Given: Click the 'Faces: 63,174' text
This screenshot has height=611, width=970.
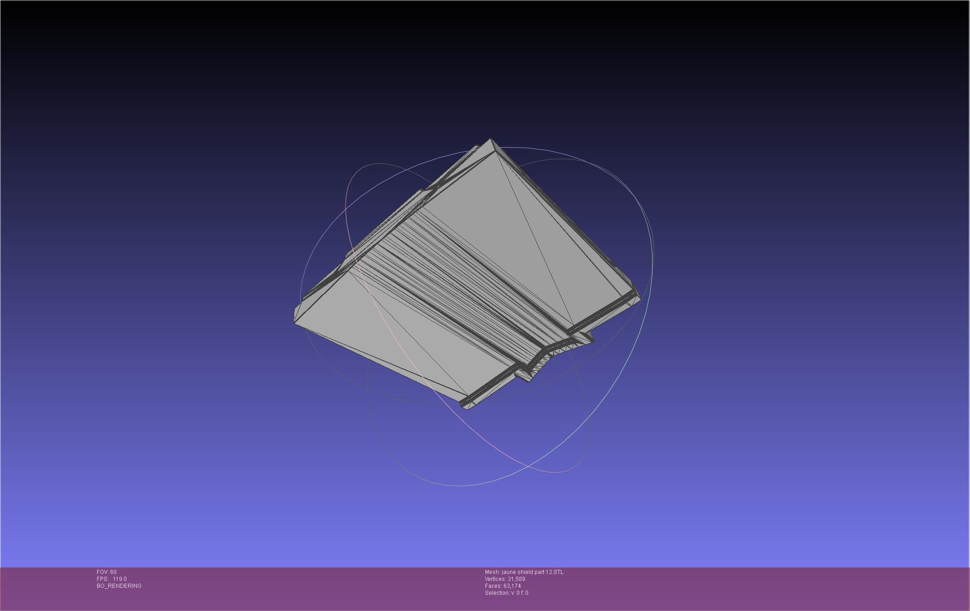Looking at the screenshot, I should pyautogui.click(x=503, y=586).
